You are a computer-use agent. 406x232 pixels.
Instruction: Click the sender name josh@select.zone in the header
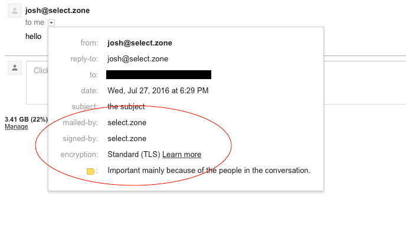click(57, 11)
